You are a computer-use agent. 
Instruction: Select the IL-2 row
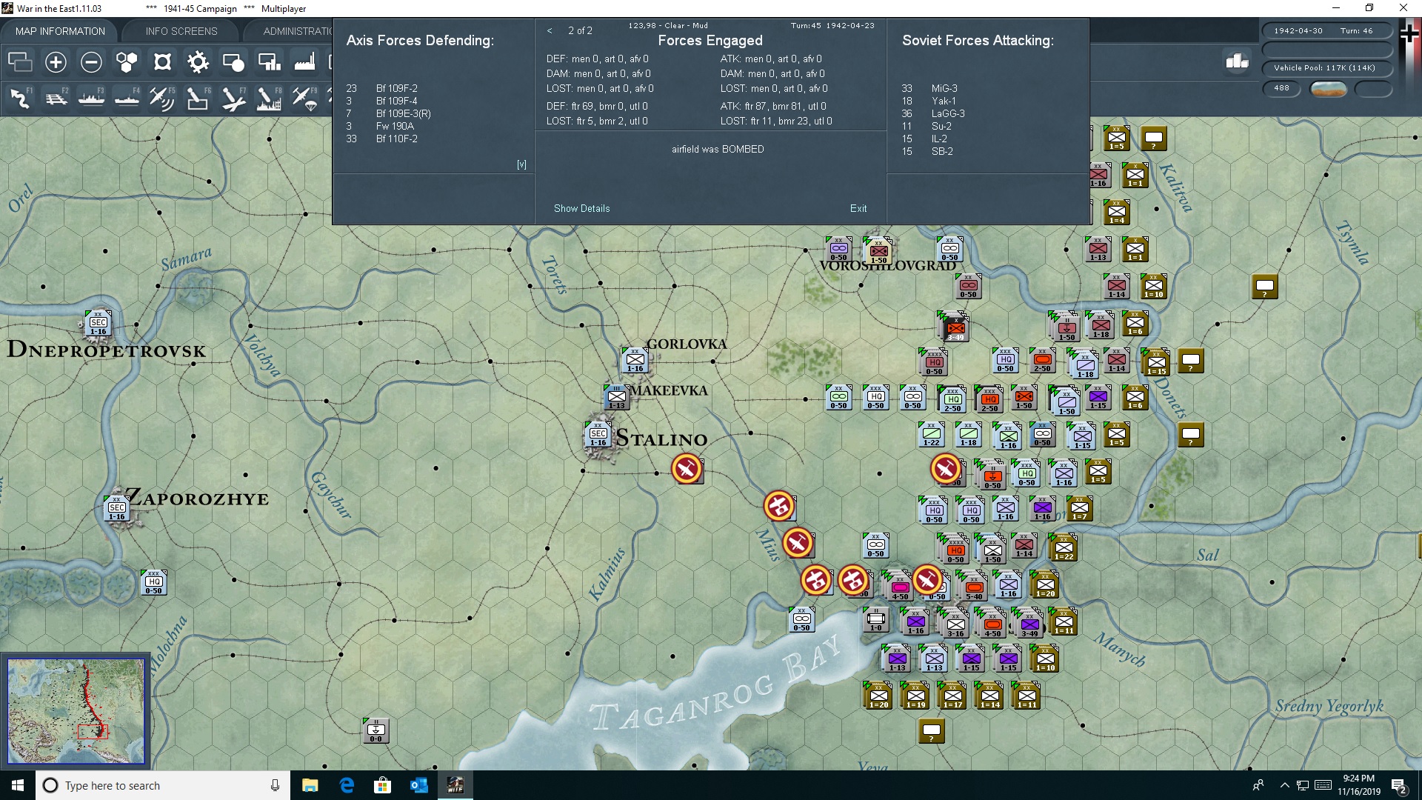[924, 139]
